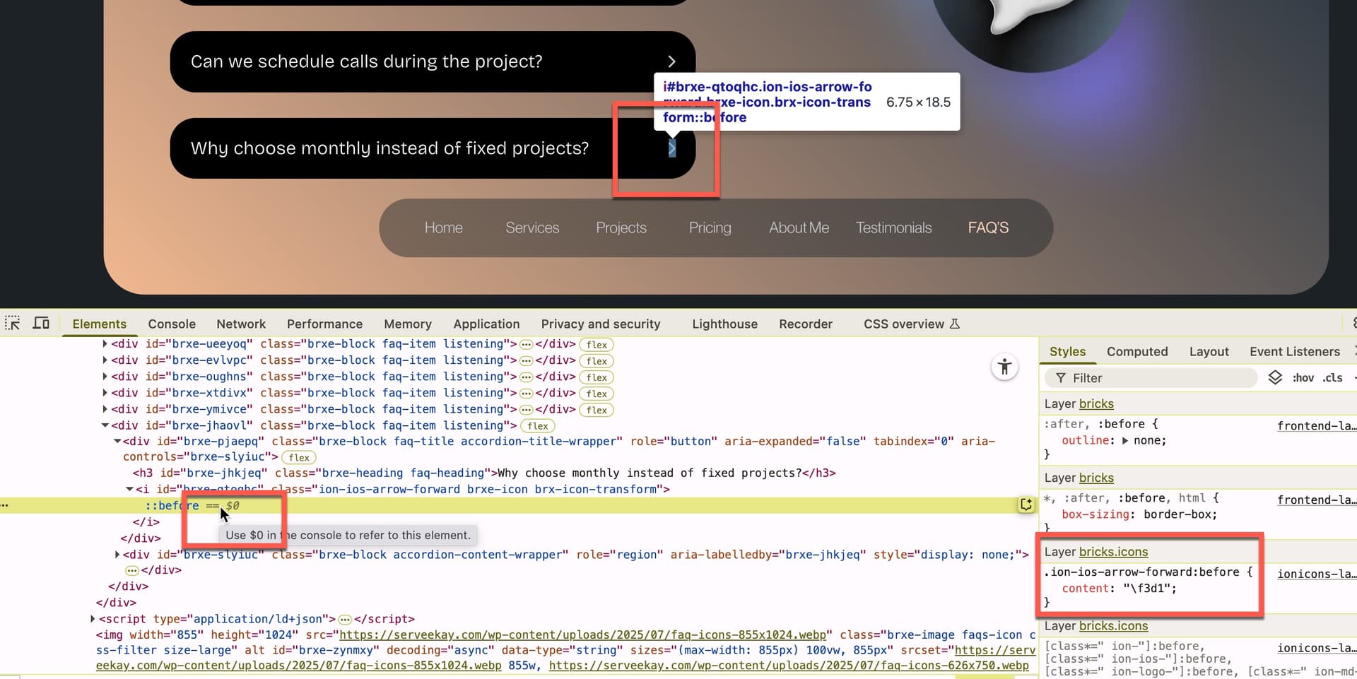
Task: Open the Privacy and security tab
Action: point(601,324)
